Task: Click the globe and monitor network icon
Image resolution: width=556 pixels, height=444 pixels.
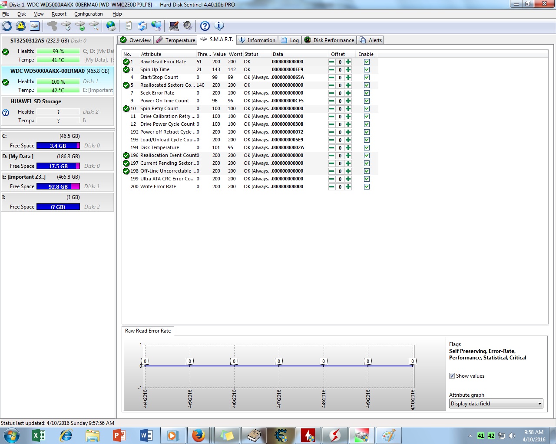Action: (x=156, y=26)
